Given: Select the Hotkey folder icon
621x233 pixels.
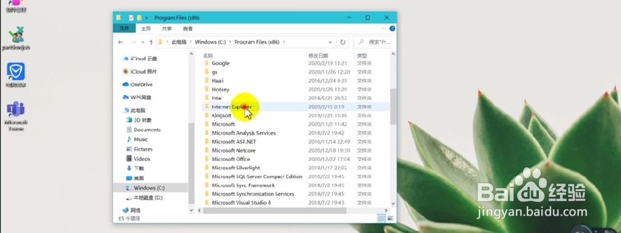Looking at the screenshot, I should (x=206, y=89).
